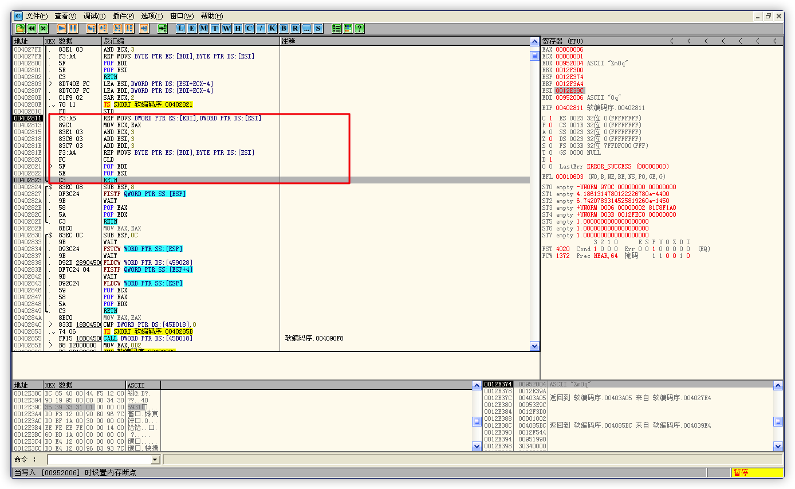Open the Help question mark icon

click(359, 28)
